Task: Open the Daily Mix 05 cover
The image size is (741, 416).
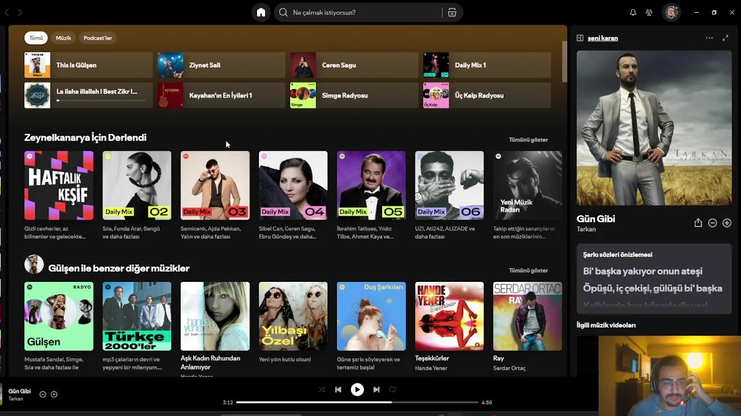Action: point(371,185)
